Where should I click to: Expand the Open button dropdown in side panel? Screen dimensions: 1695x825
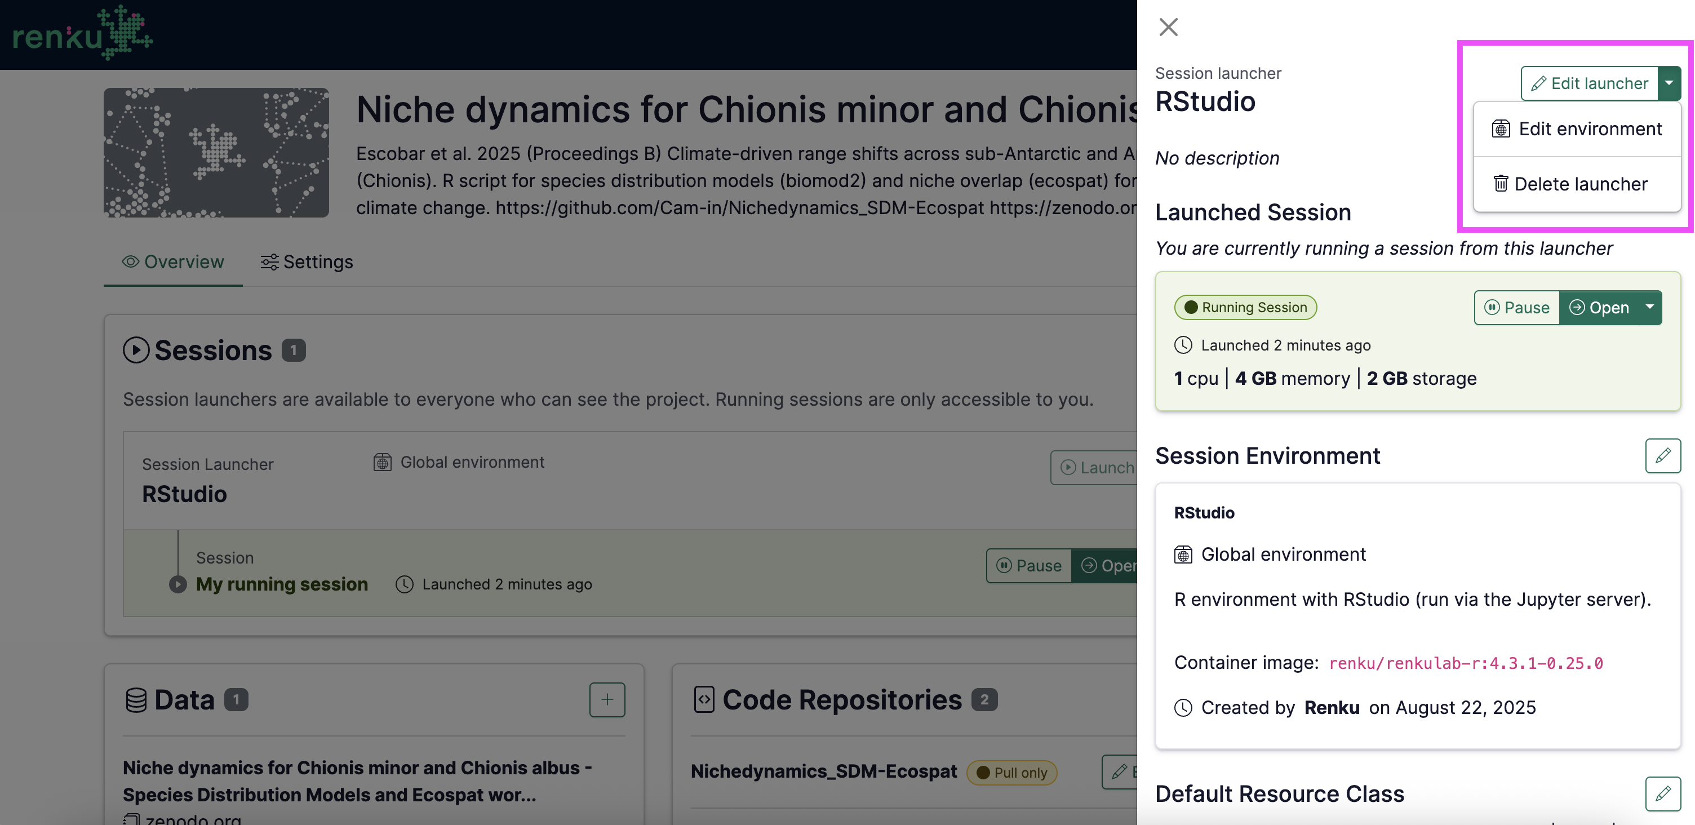point(1649,307)
